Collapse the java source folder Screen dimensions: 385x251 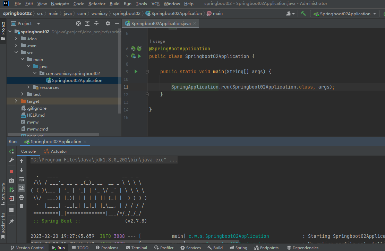29,66
